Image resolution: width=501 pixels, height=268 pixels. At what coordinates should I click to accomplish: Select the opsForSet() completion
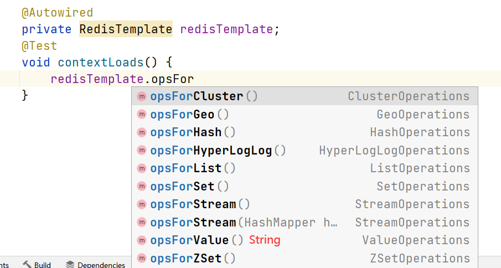coord(189,187)
